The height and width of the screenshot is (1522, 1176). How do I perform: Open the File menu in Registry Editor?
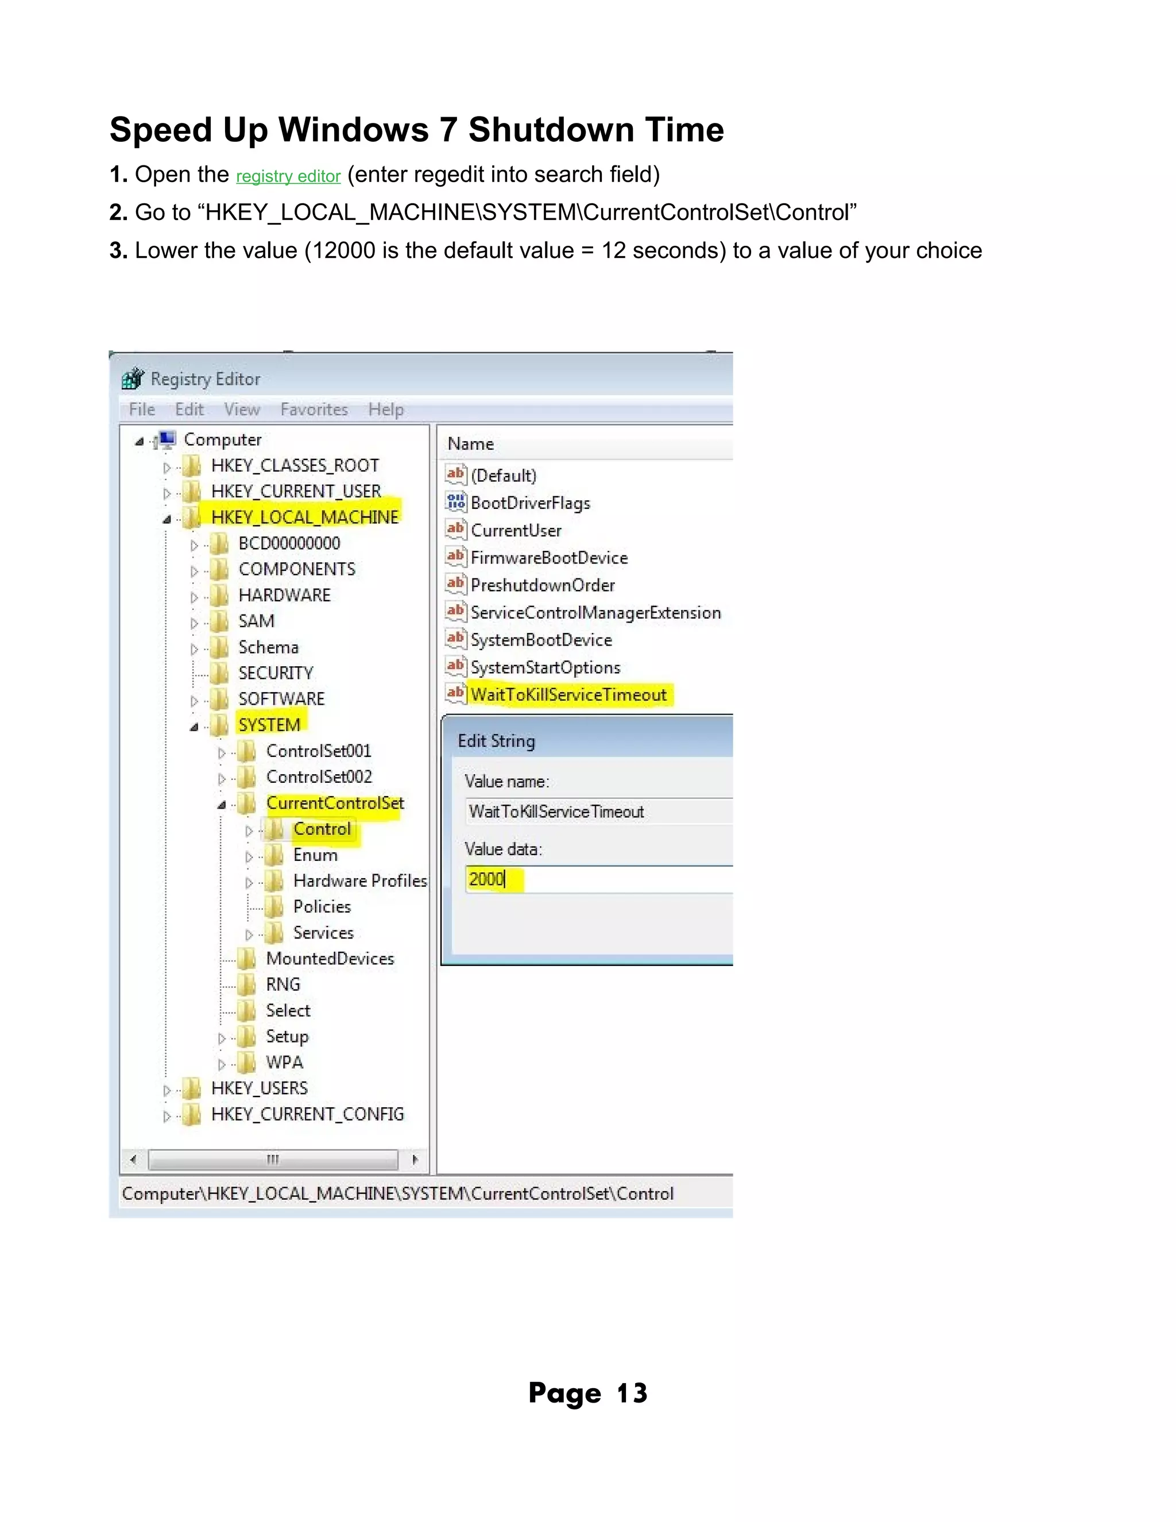tap(142, 409)
